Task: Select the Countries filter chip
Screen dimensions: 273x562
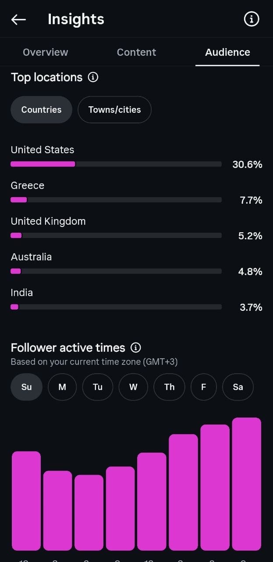Action: [x=41, y=110]
